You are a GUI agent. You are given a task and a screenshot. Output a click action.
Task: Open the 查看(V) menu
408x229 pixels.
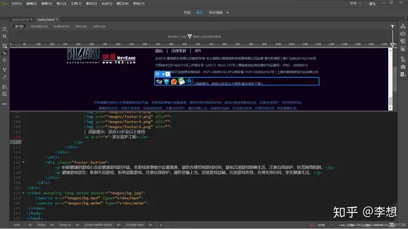click(46, 3)
